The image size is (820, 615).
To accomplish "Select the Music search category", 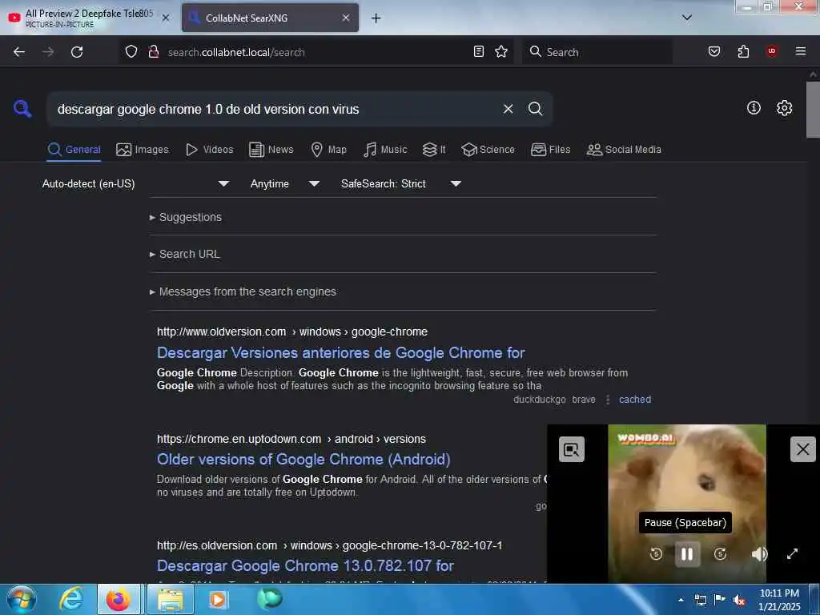I will pyautogui.click(x=385, y=150).
